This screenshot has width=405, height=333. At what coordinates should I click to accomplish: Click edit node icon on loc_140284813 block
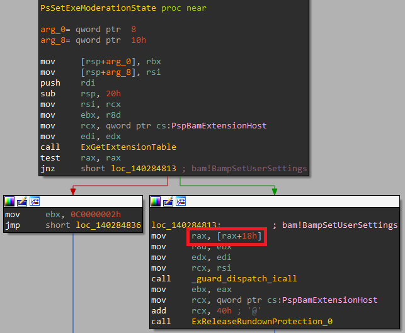168,201
